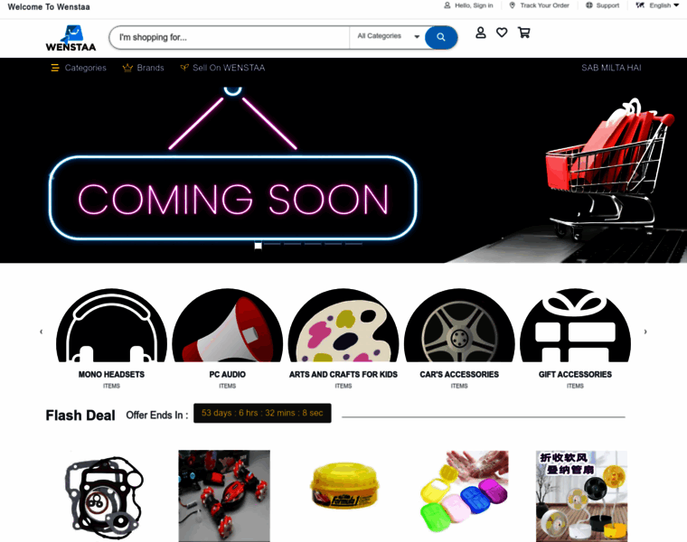Open the shopping cart icon
Viewport: 687px width, 542px height.
point(524,33)
